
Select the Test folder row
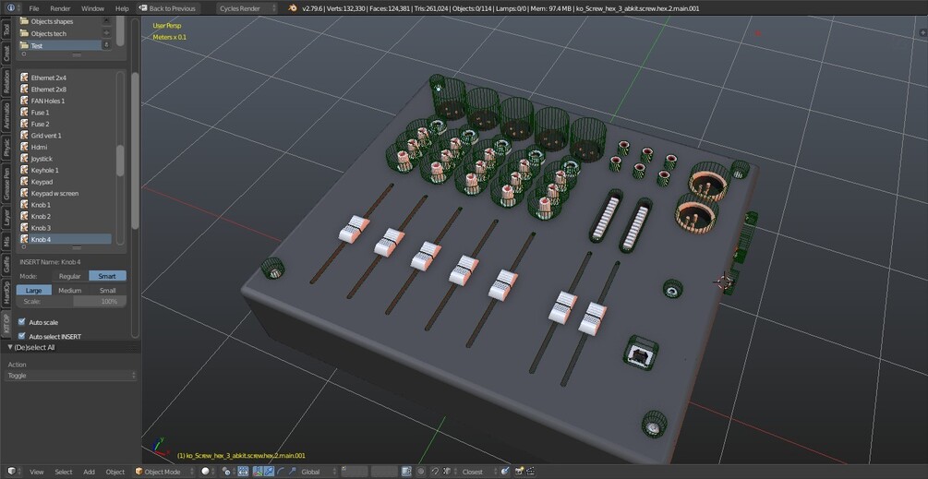pos(60,45)
